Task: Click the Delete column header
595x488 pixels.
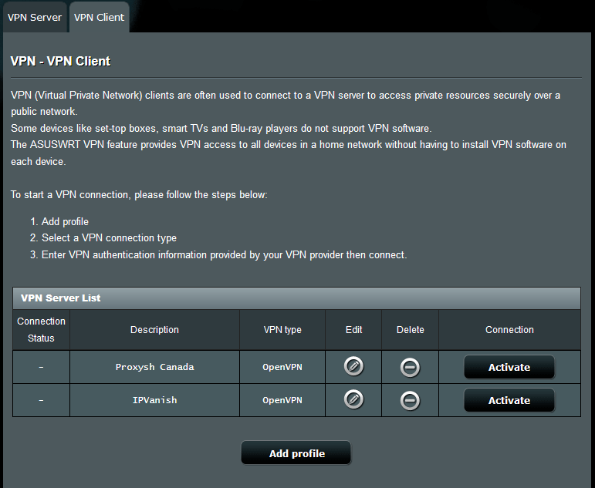Action: pos(411,329)
